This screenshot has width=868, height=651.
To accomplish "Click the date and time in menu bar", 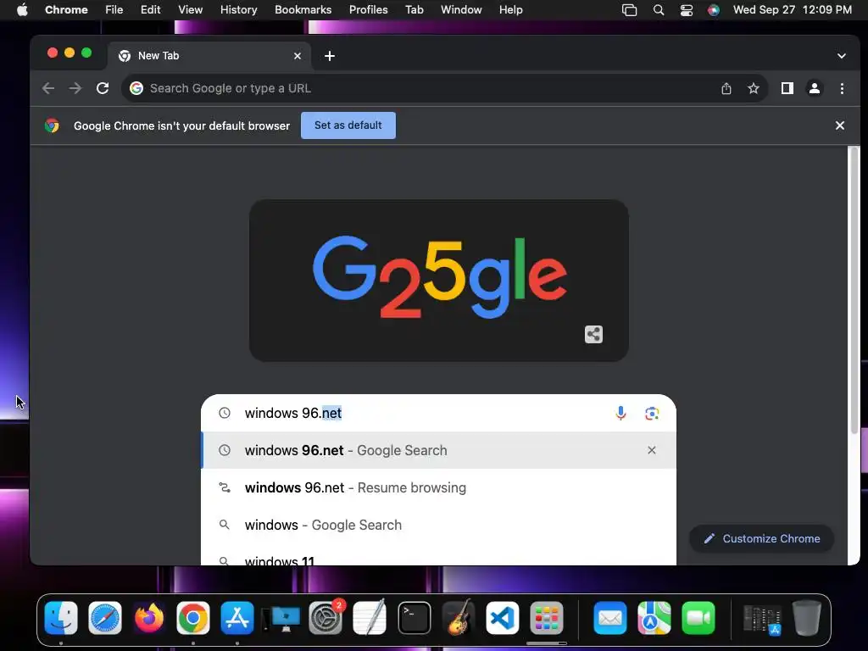I will (793, 10).
